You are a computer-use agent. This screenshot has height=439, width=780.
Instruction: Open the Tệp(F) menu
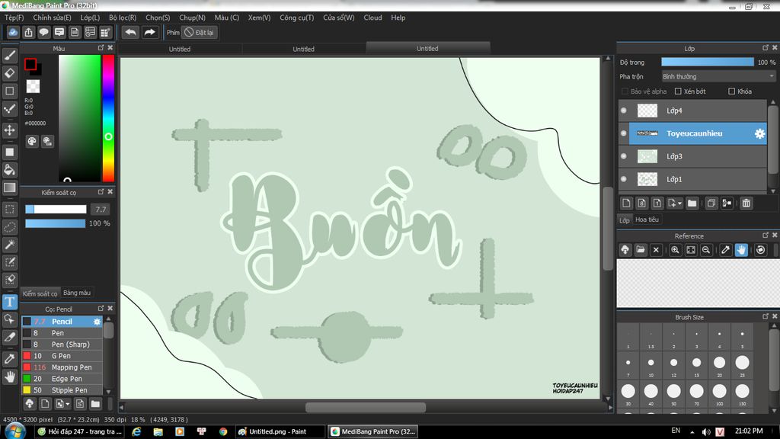coord(14,18)
